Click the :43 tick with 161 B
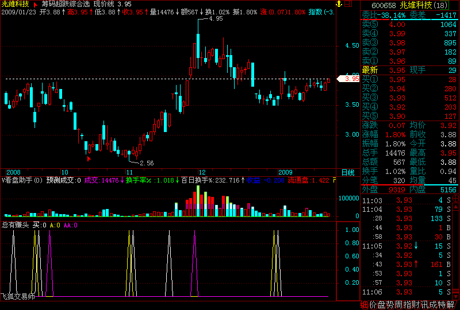 click(407, 264)
